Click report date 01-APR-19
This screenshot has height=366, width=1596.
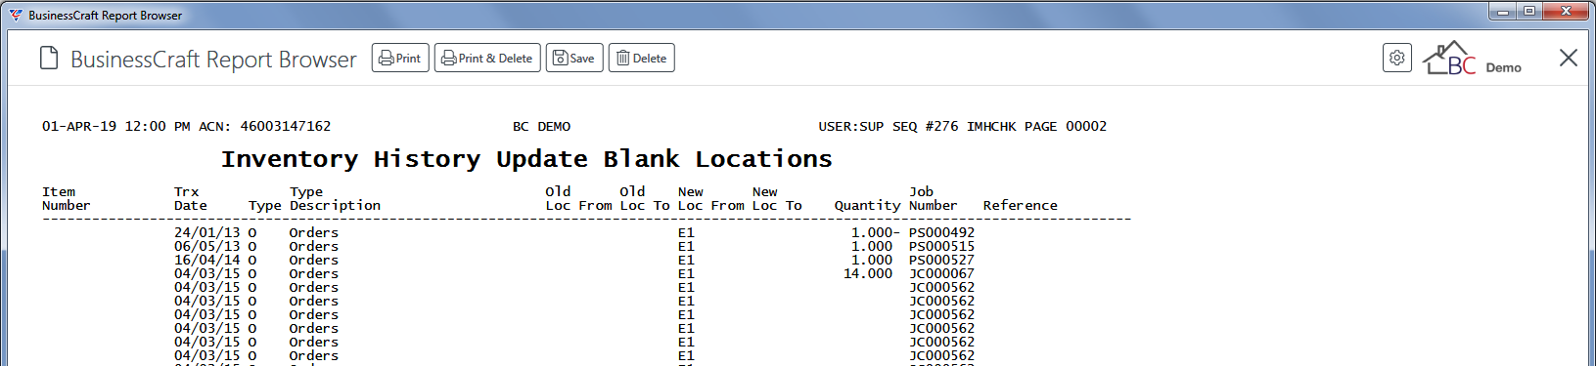[x=79, y=127]
